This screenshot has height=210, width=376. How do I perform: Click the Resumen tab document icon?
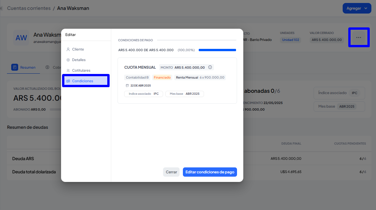pos(15,67)
